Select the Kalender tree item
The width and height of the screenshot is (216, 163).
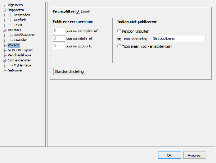pyautogui.click(x=21, y=40)
